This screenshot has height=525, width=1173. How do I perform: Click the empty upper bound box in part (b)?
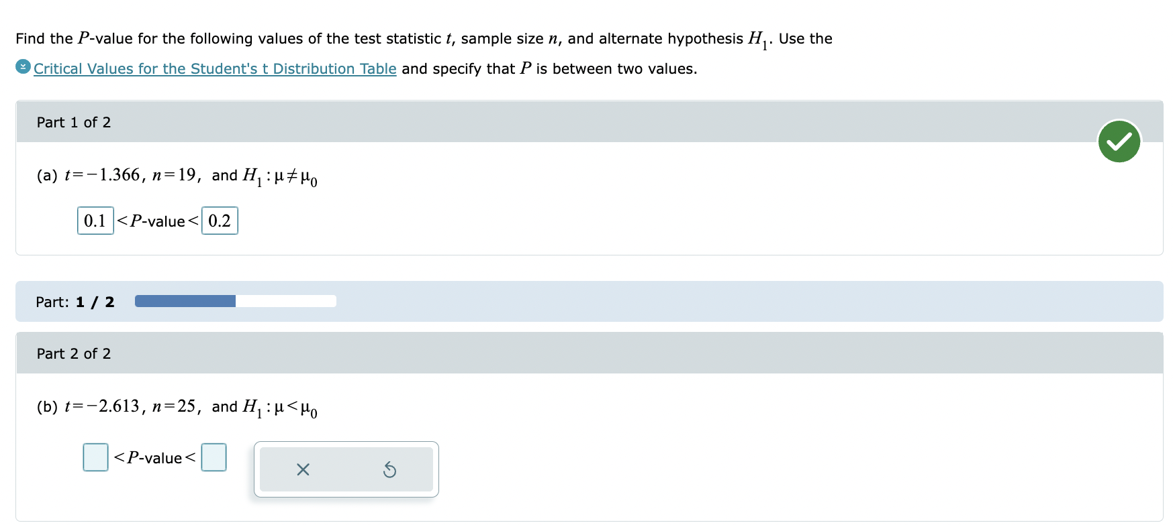(214, 457)
